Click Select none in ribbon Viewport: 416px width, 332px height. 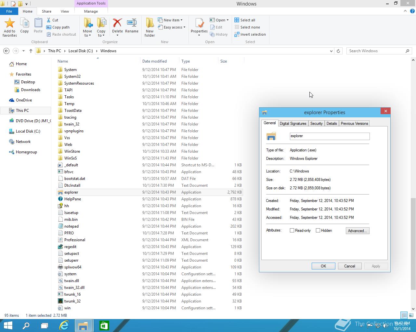pyautogui.click(x=247, y=27)
